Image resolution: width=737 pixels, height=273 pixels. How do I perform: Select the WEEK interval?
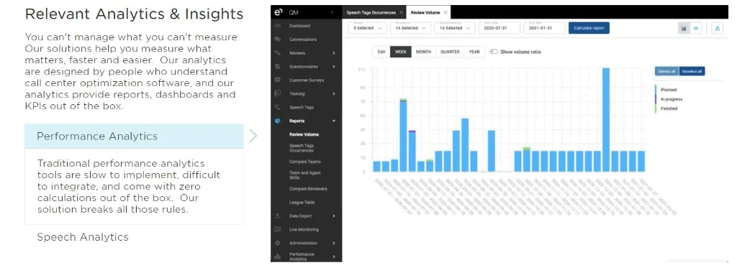(x=400, y=52)
